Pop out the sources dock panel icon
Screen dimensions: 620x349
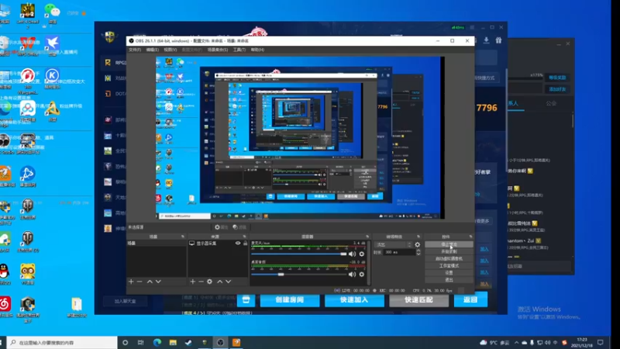(244, 237)
